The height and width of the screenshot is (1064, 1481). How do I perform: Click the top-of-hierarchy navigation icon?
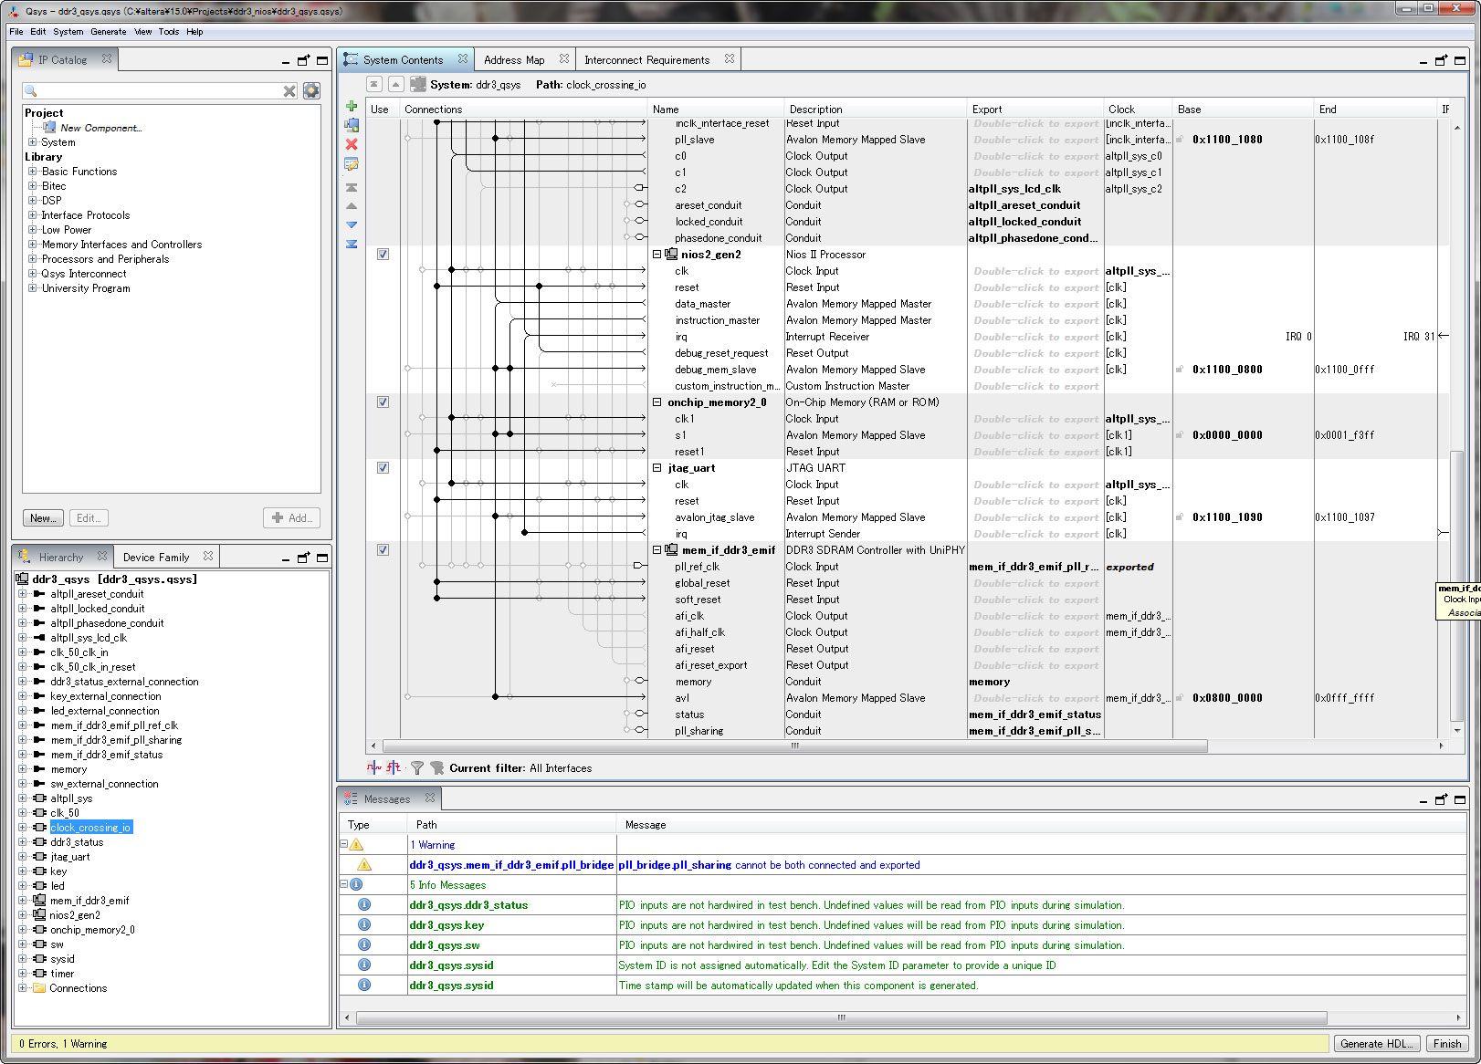tap(374, 84)
